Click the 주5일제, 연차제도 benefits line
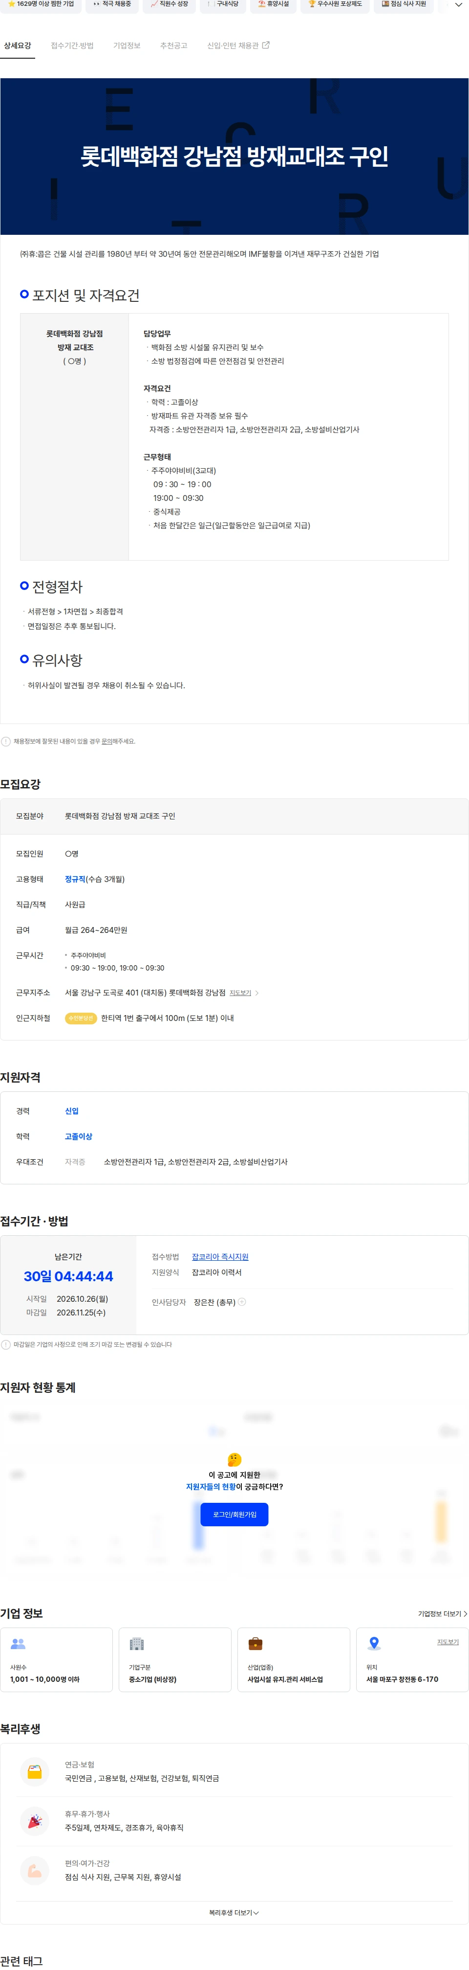Image resolution: width=469 pixels, height=1970 pixels. [x=124, y=1828]
